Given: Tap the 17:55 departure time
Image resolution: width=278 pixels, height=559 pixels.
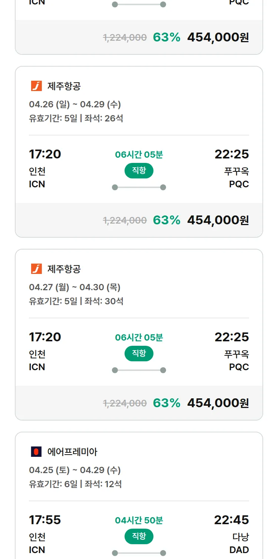Looking at the screenshot, I should [x=45, y=520].
